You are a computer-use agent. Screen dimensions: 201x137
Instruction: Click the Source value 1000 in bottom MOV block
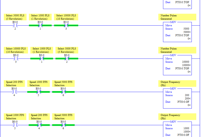pyautogui.click(x=186, y=128)
